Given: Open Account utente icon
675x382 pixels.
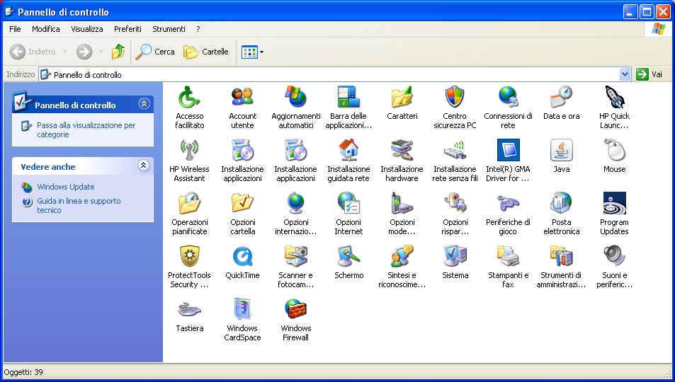Looking at the screenshot, I should click(242, 97).
